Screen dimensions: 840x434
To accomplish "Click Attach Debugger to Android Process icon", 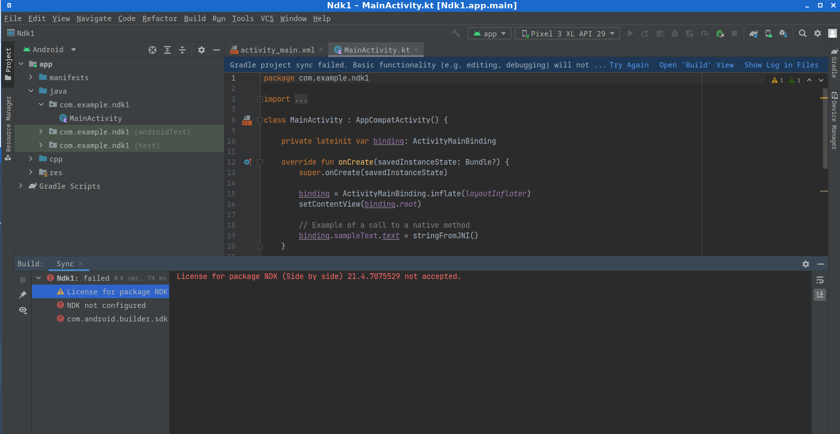I will point(719,34).
